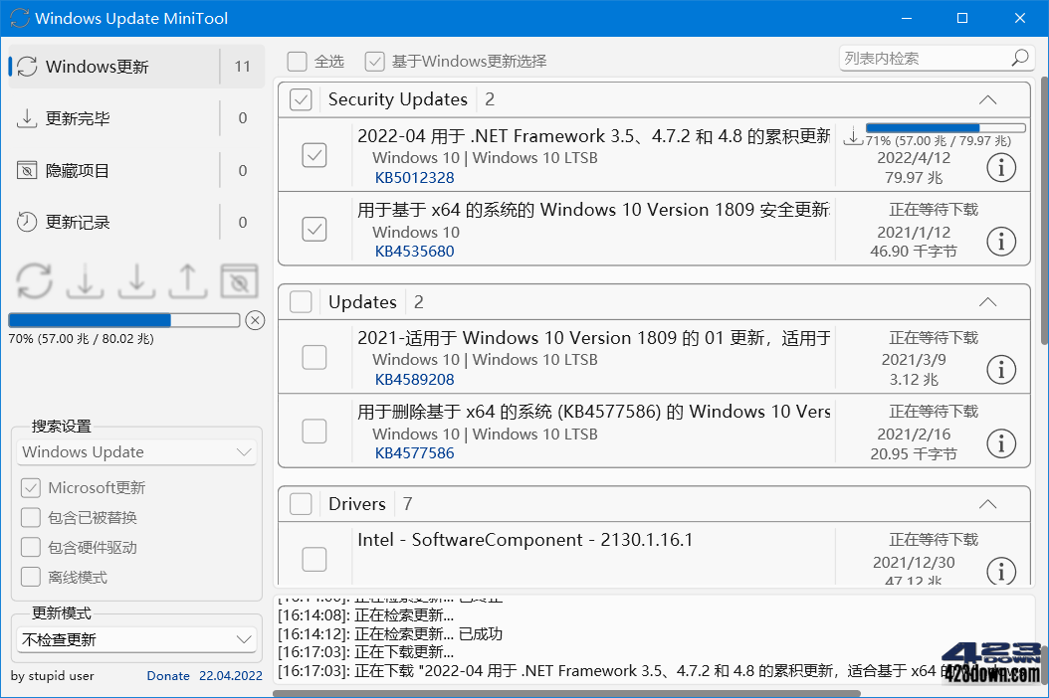Open info for the Intel SoftwareComponent driver
This screenshot has width=1049, height=698.
point(1001,572)
